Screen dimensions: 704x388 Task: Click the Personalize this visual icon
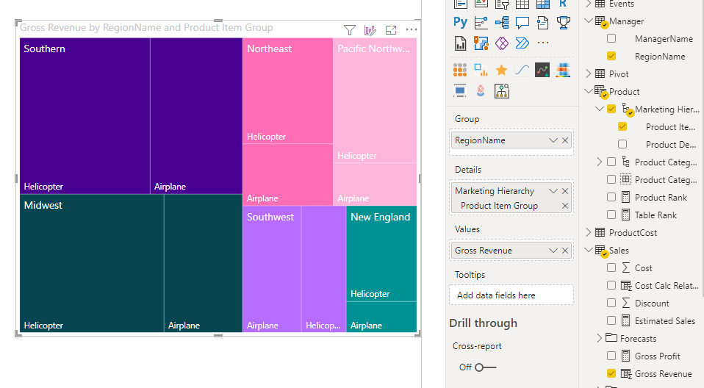pos(370,30)
